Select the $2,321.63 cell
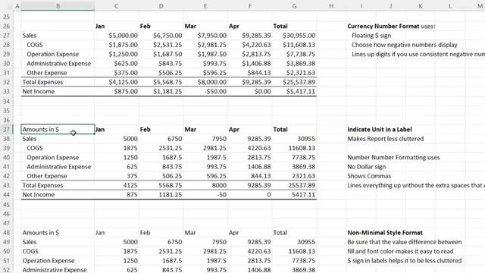 (x=294, y=73)
